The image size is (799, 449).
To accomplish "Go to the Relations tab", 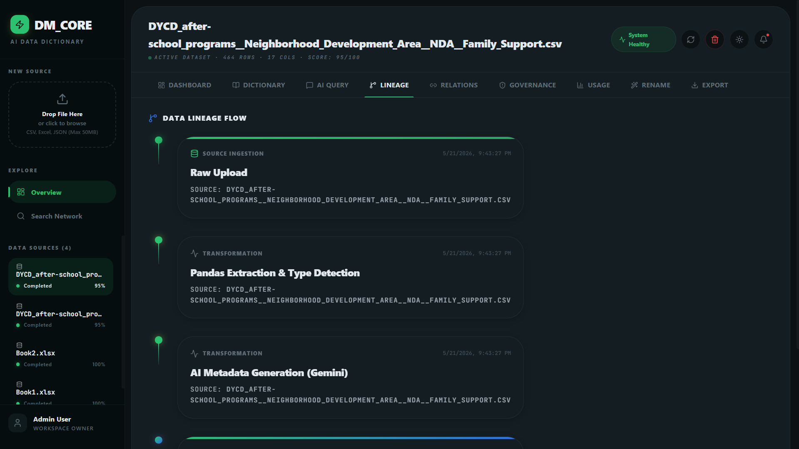I will pyautogui.click(x=454, y=85).
